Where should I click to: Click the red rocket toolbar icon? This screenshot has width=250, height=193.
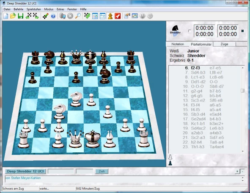pos(118,16)
